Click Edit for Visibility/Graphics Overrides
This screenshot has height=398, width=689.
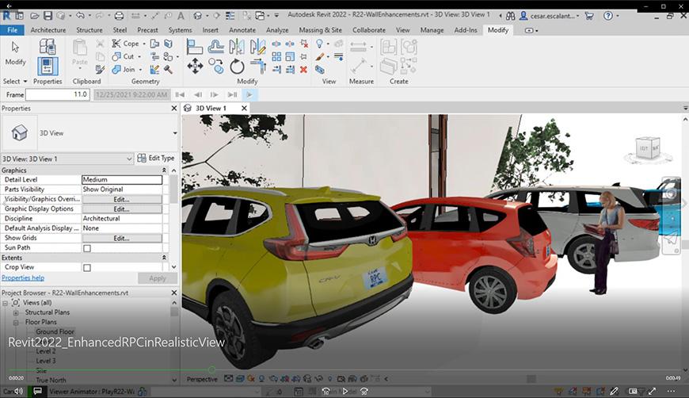[x=122, y=199]
